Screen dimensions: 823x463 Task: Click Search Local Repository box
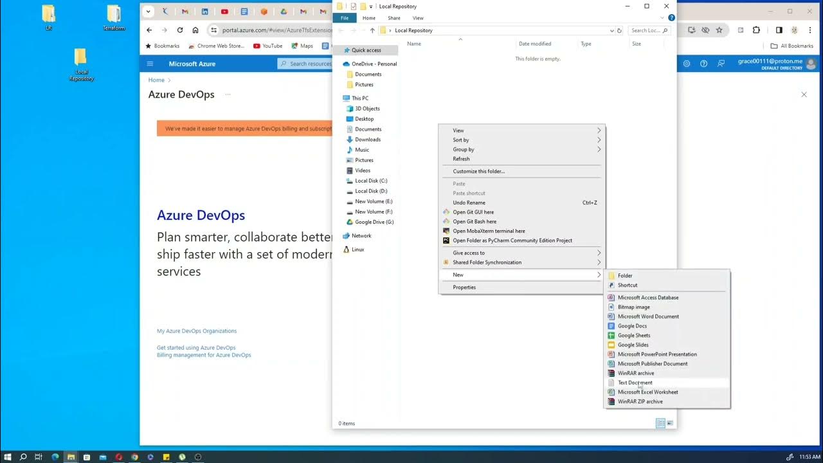(x=649, y=30)
